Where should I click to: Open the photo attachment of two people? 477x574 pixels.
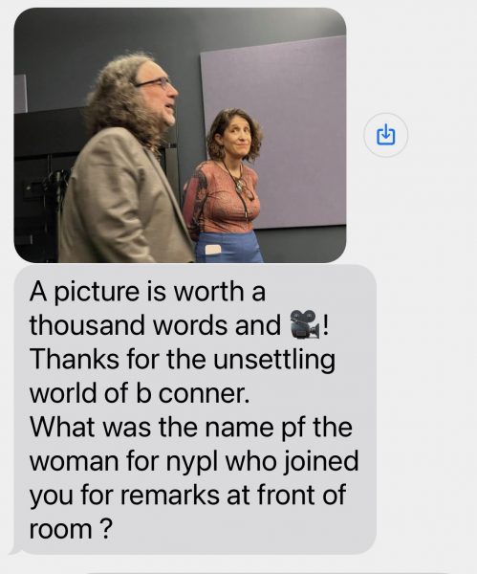180,135
